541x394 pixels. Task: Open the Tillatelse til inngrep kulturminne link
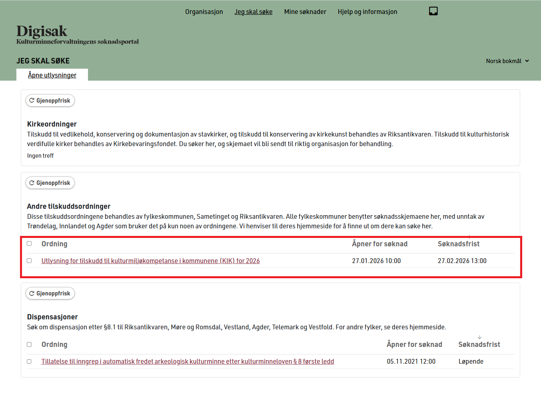coord(188,361)
